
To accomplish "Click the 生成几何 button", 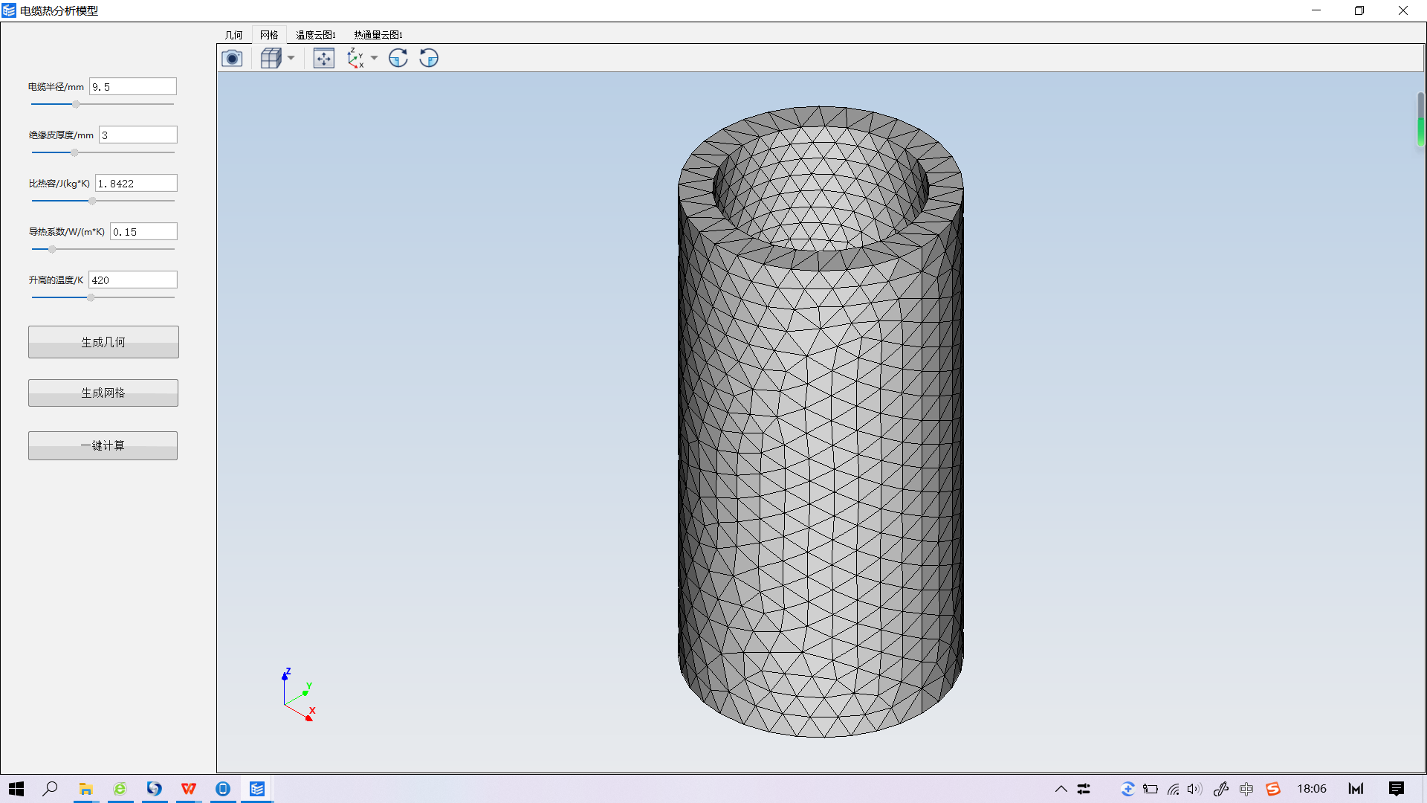I will pyautogui.click(x=103, y=342).
